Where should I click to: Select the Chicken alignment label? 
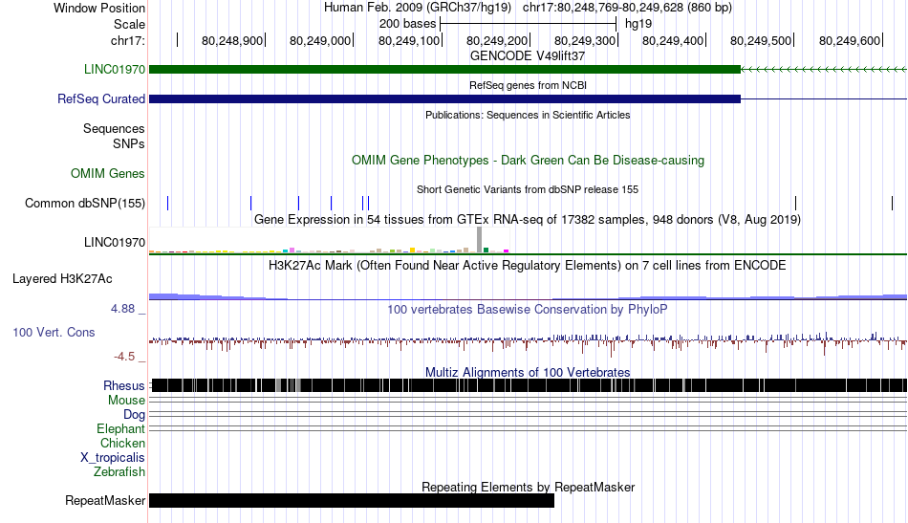click(x=122, y=444)
